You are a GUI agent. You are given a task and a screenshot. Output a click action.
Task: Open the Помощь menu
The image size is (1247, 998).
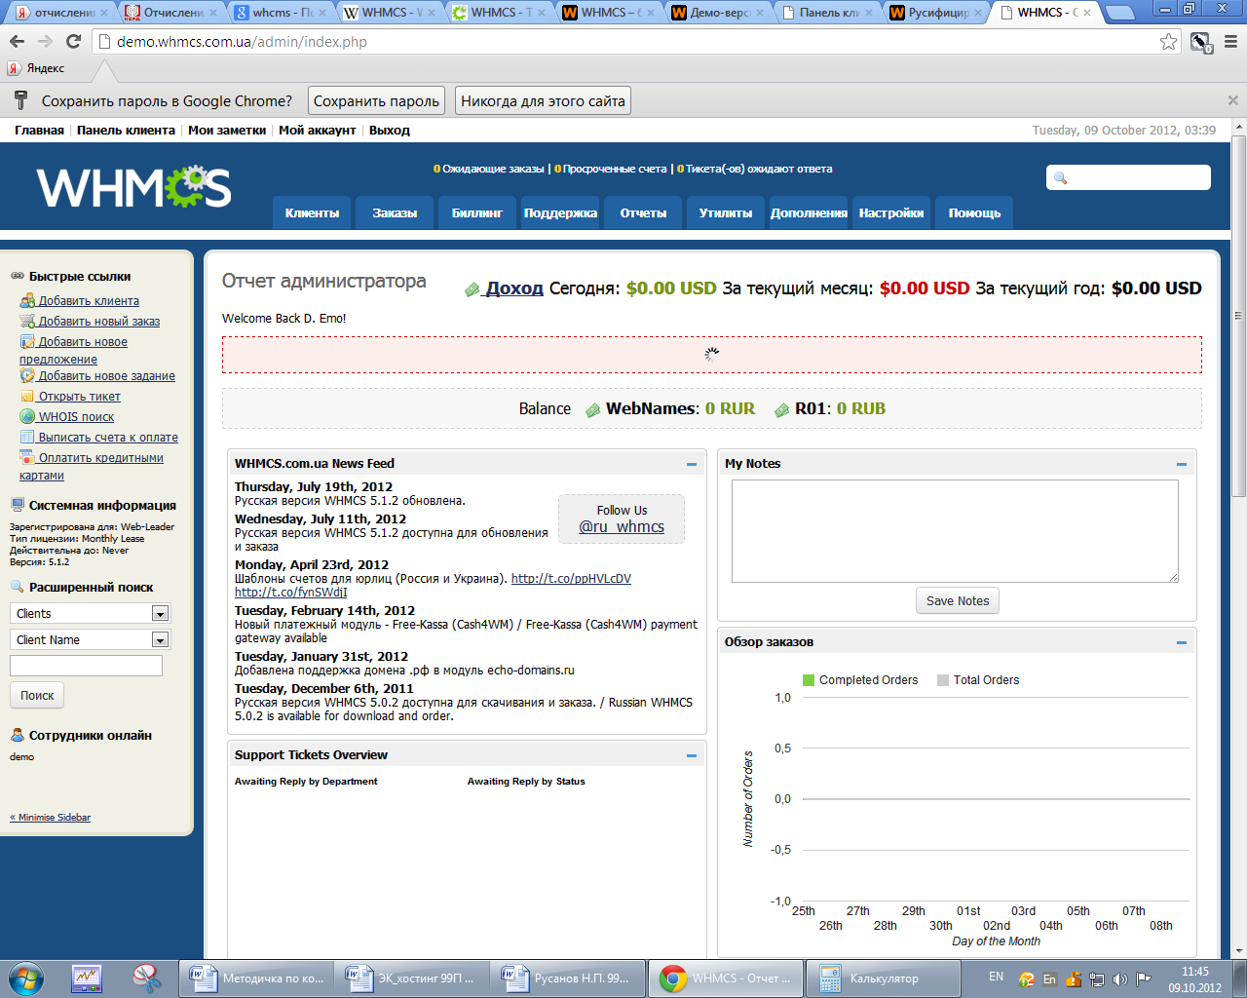coord(974,212)
